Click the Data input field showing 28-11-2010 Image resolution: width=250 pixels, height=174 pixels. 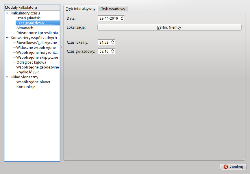tap(109, 18)
